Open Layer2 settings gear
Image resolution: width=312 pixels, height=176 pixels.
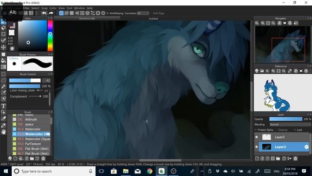pyautogui.click(x=307, y=147)
